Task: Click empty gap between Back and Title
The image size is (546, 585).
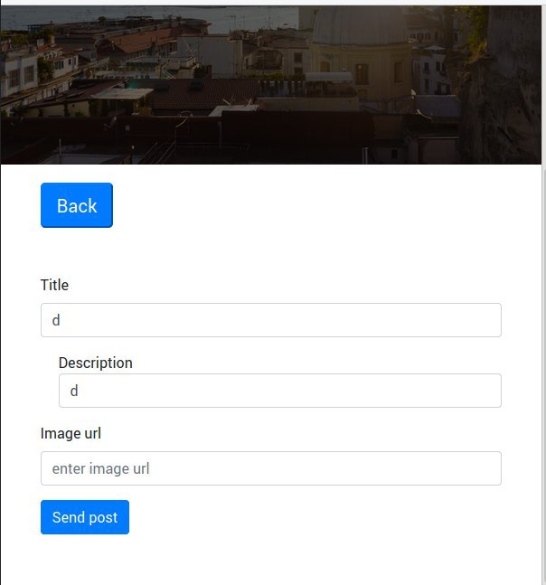Action: (x=271, y=252)
